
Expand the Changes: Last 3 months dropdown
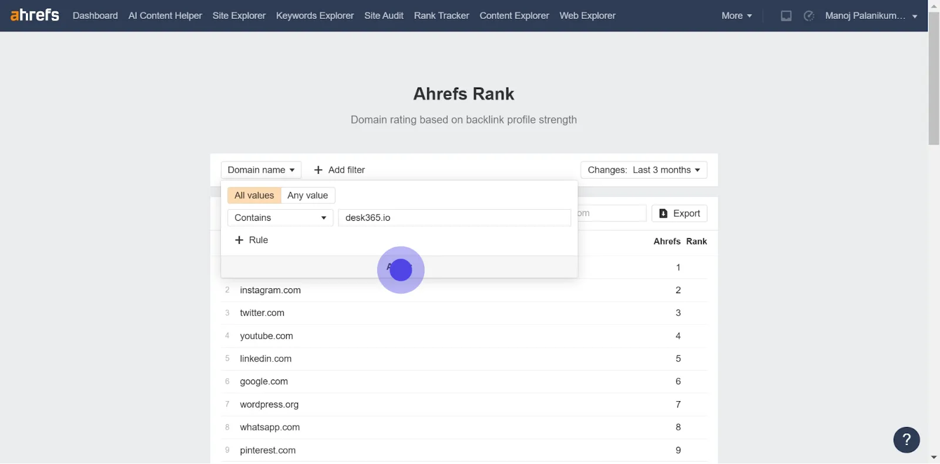(644, 170)
